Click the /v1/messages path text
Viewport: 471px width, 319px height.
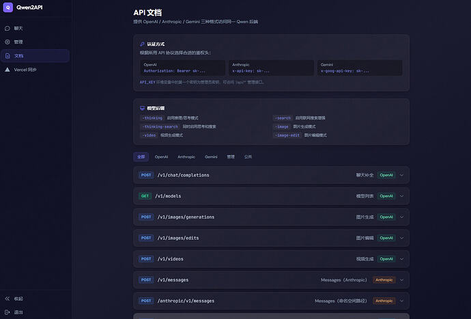(x=173, y=280)
